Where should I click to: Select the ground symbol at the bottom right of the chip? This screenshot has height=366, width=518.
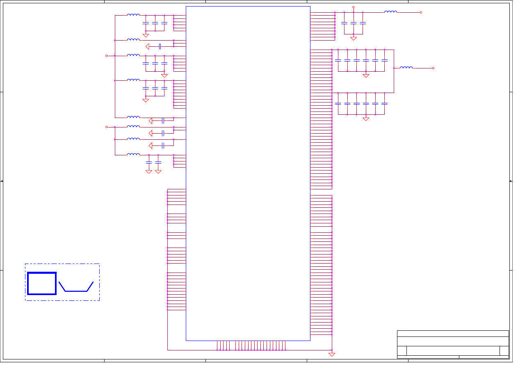point(332,355)
